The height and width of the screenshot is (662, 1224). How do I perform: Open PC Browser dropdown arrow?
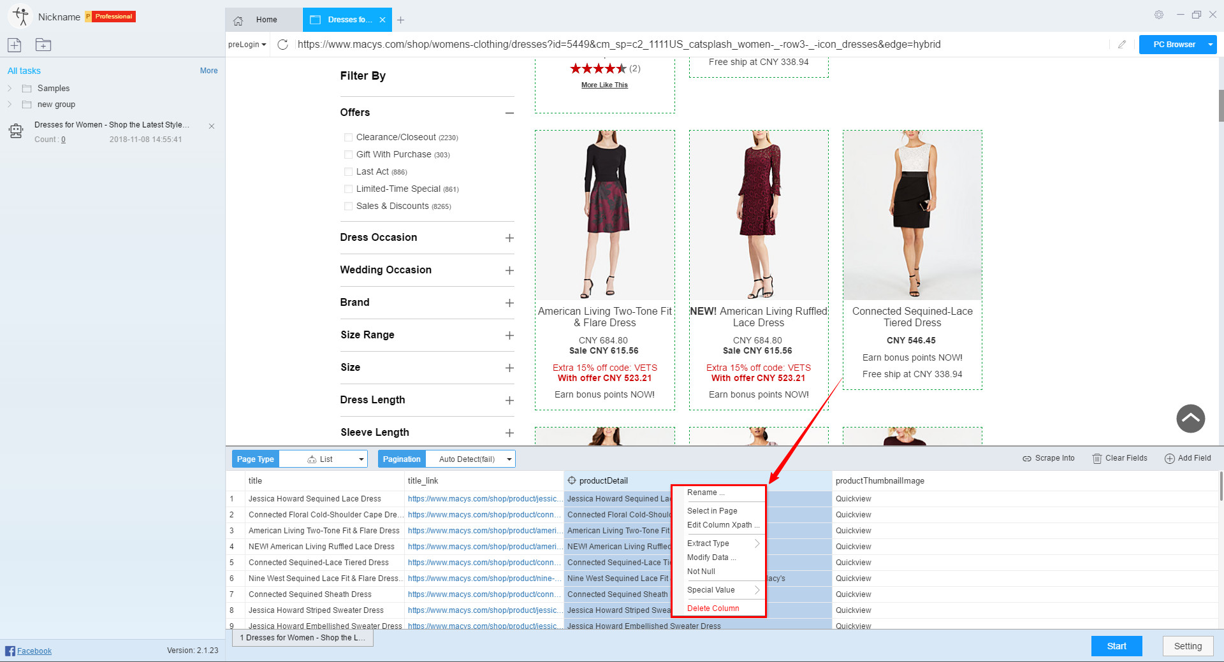coord(1210,45)
